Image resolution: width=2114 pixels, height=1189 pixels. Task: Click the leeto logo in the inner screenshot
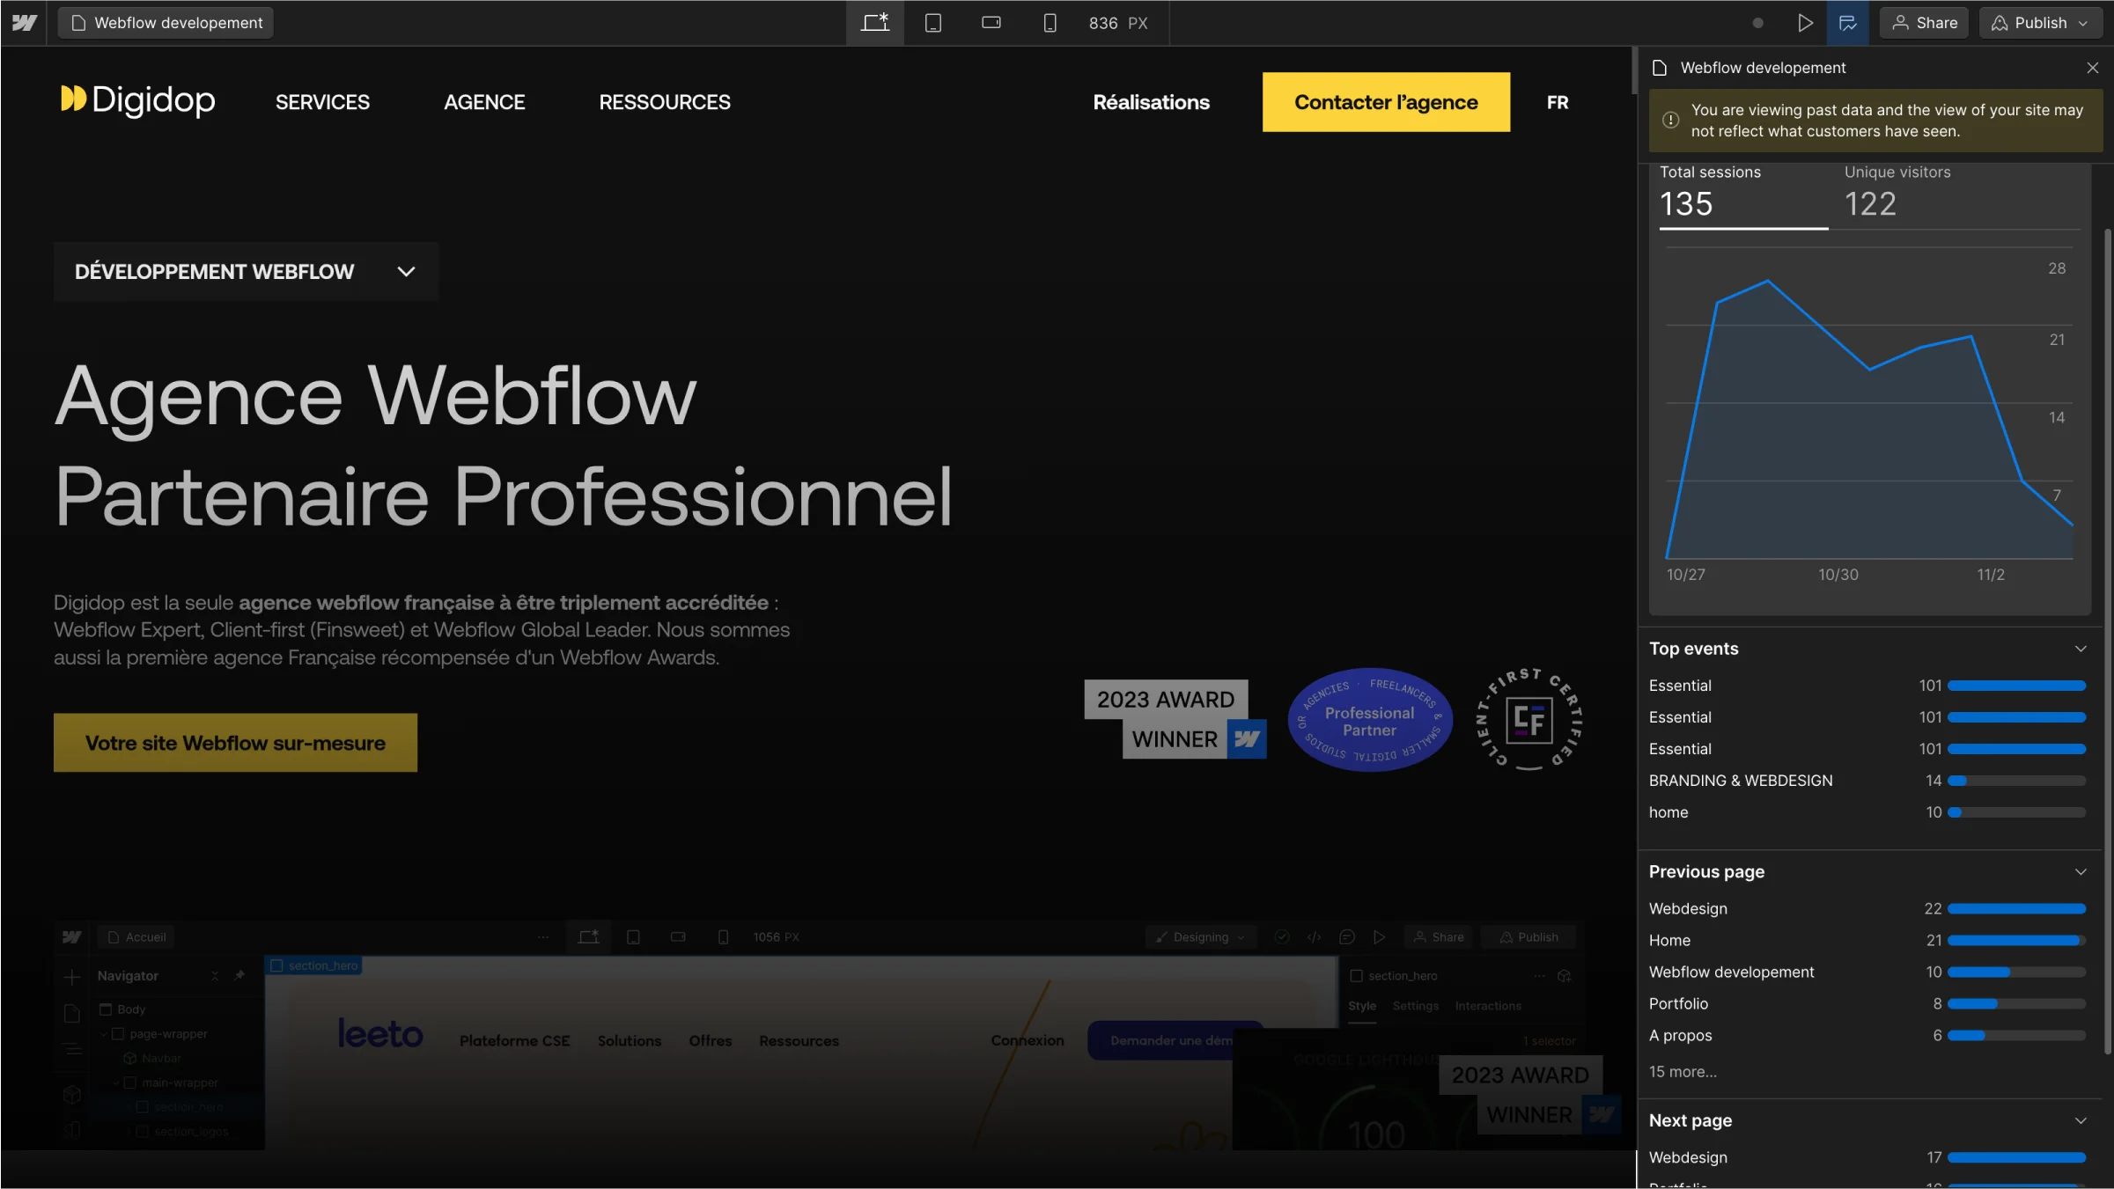pos(380,1034)
